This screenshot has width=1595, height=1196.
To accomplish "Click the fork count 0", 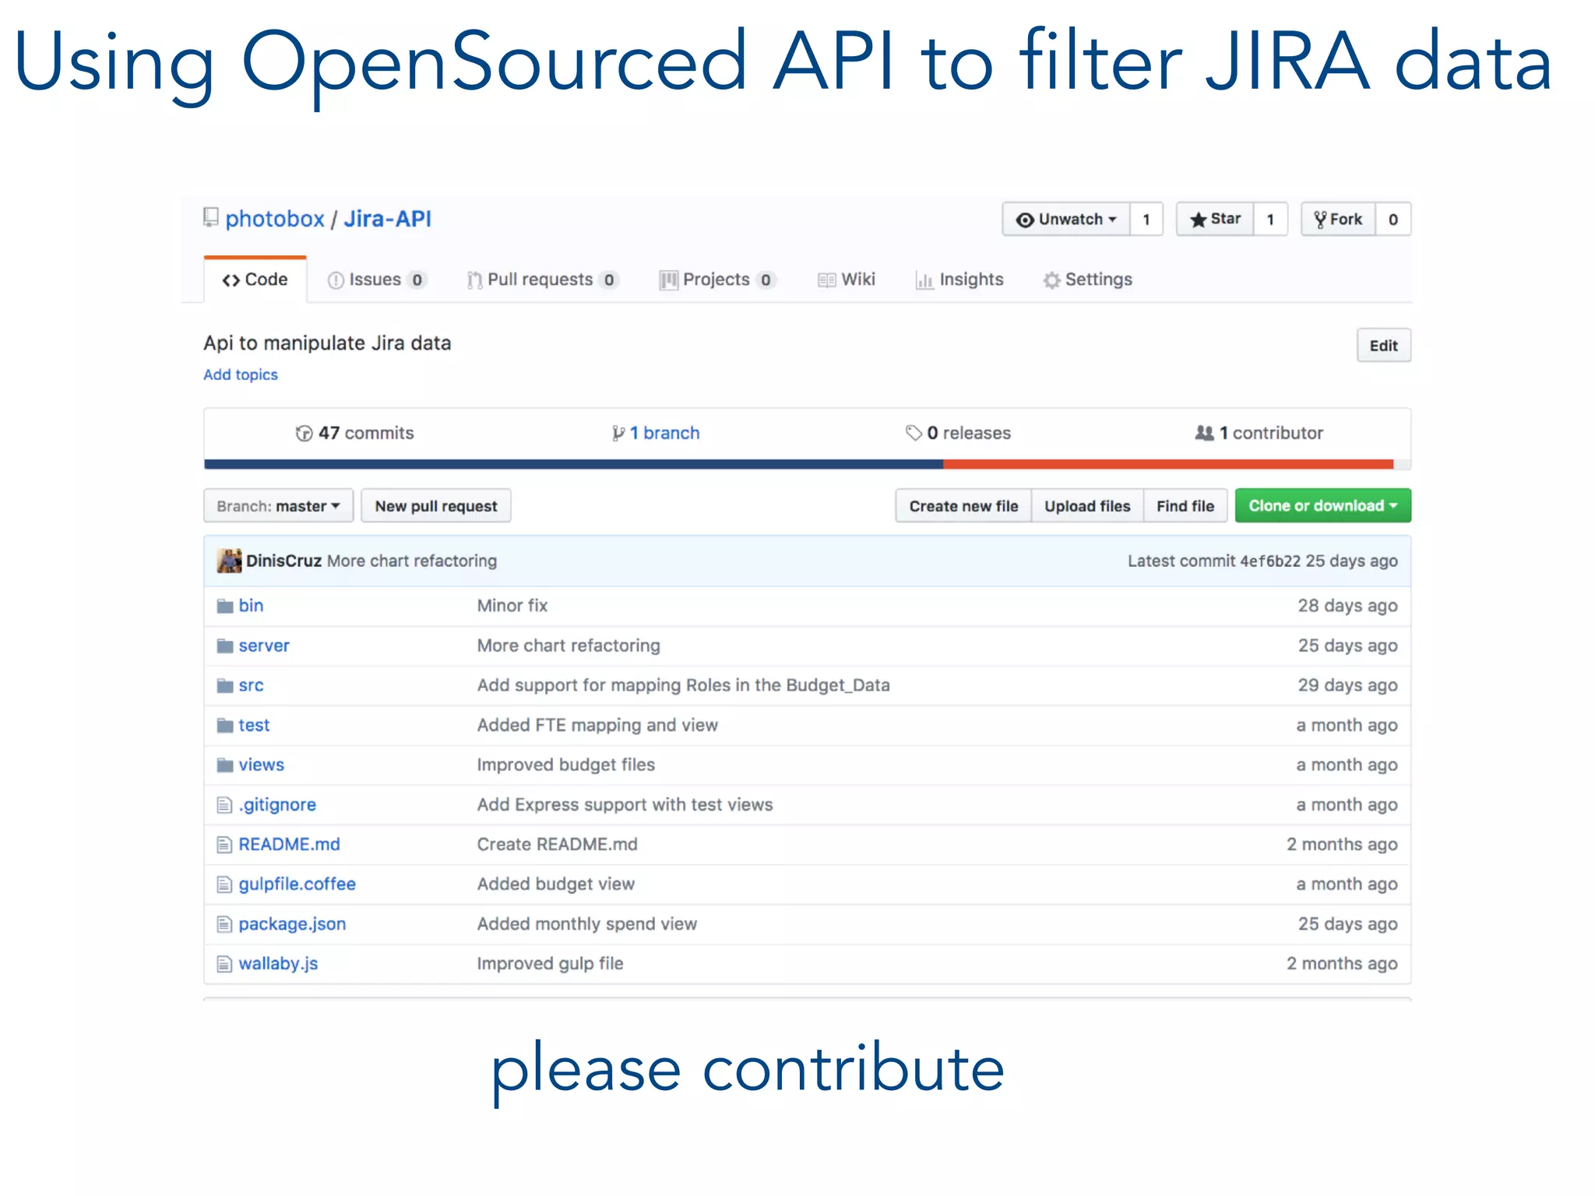I will point(1393,219).
